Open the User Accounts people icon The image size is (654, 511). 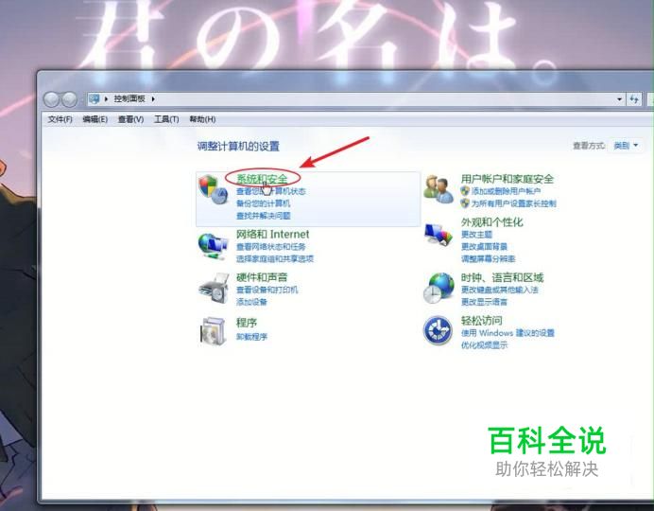[x=438, y=189]
